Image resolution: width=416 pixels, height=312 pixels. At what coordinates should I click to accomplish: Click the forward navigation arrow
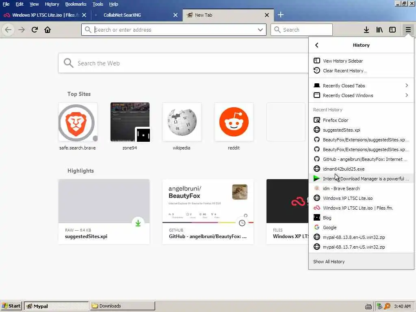(22, 30)
